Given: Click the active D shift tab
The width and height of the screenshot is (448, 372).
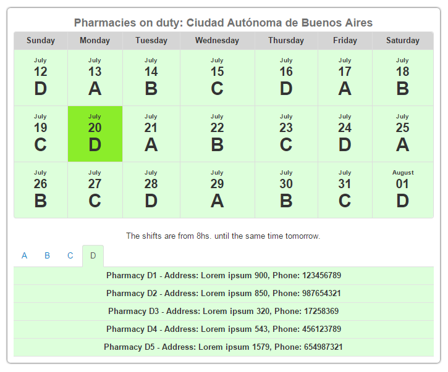Looking at the screenshot, I should click(x=93, y=255).
